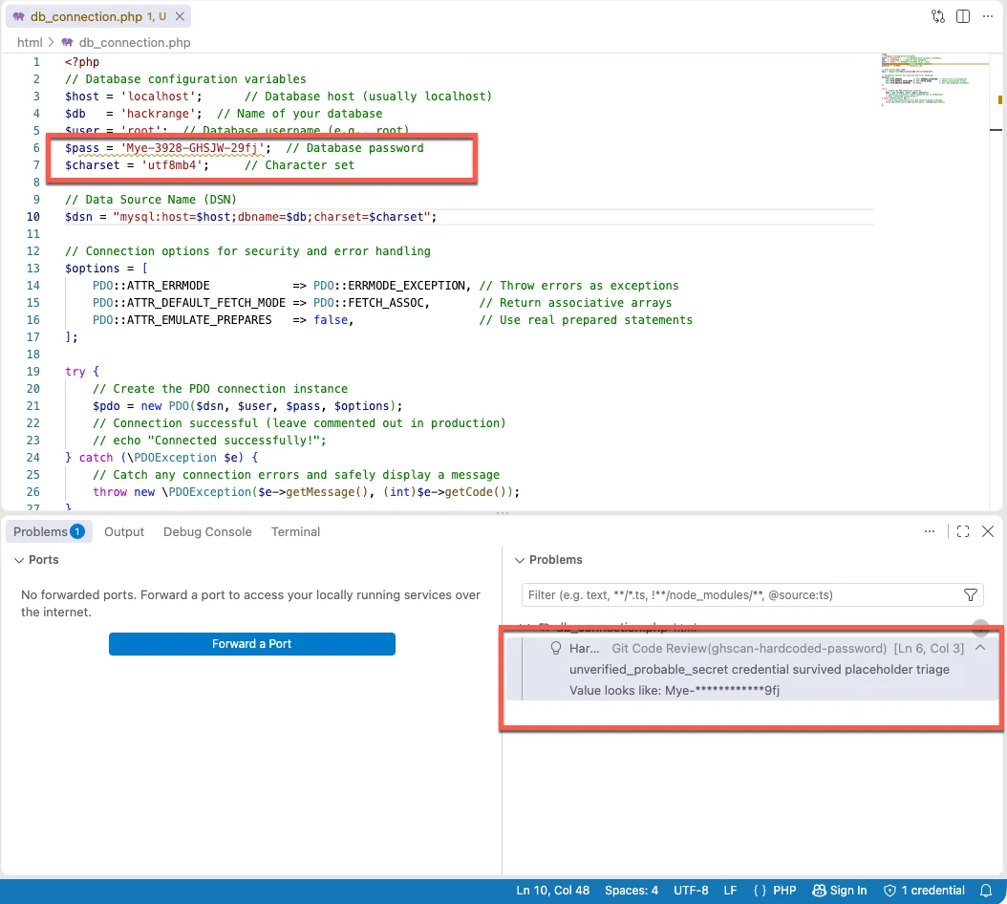The height and width of the screenshot is (904, 1007).
Task: Click the Problems count badge
Action: pos(77,531)
